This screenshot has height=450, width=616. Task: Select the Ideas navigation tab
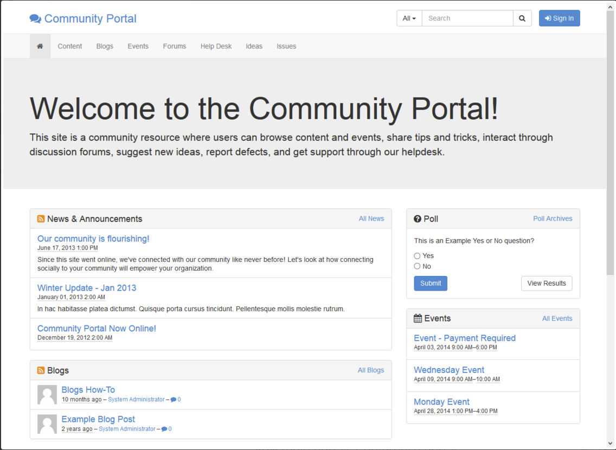(x=254, y=46)
